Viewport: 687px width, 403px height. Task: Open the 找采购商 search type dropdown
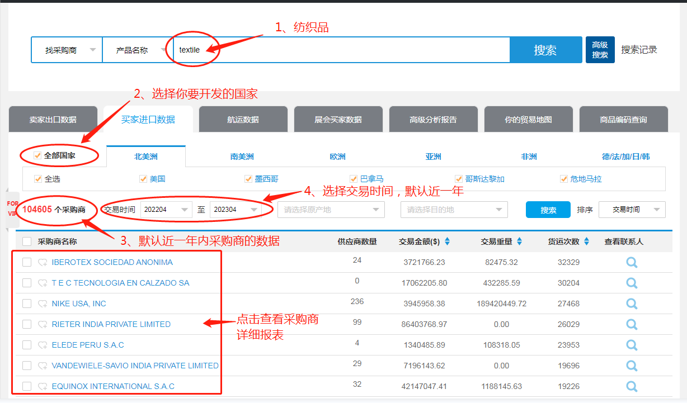pyautogui.click(x=67, y=50)
